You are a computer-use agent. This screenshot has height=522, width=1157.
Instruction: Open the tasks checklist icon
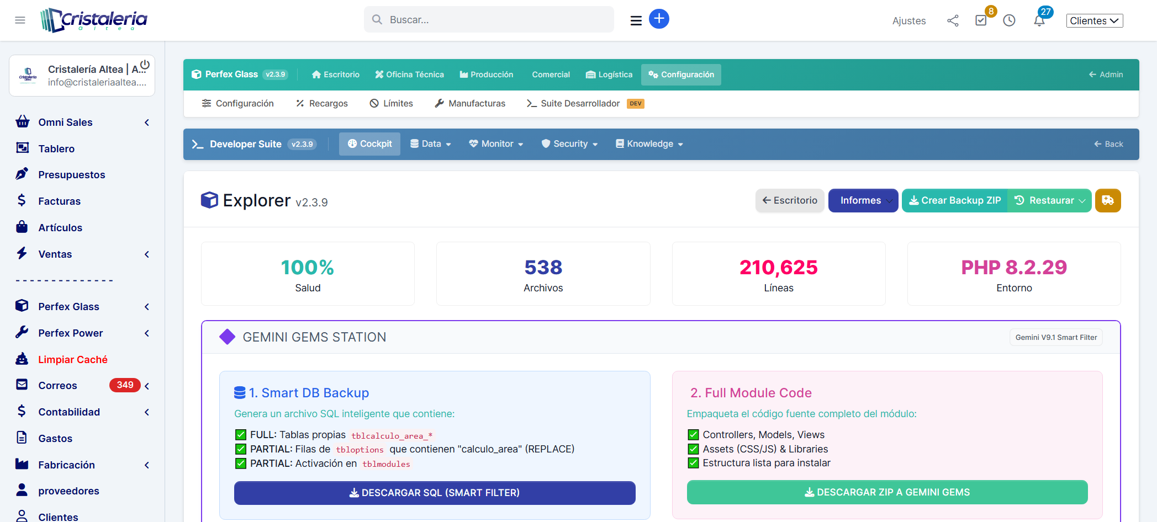click(x=981, y=21)
